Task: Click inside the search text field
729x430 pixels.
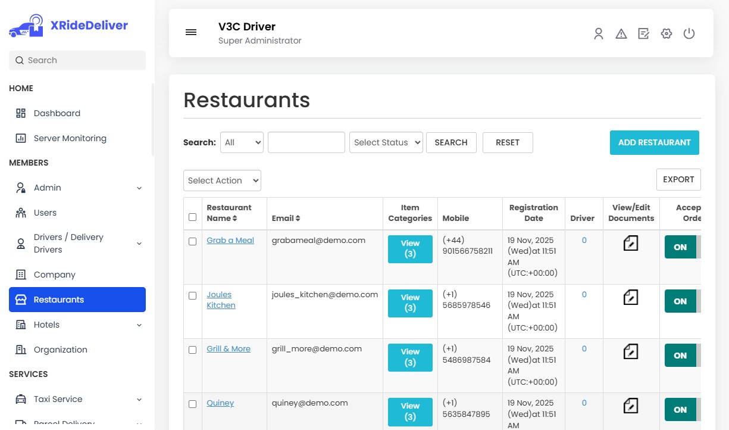Action: click(306, 142)
